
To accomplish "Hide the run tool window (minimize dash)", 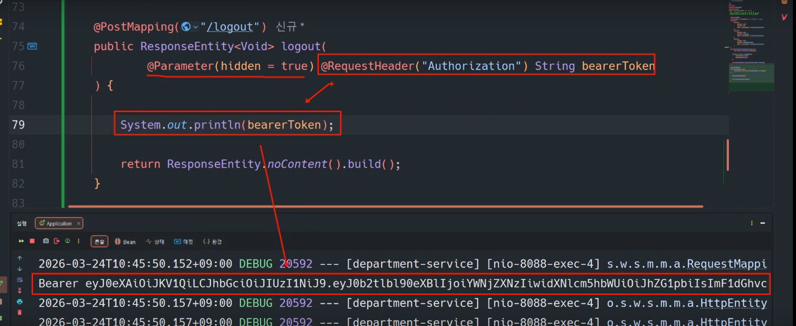I will (763, 223).
